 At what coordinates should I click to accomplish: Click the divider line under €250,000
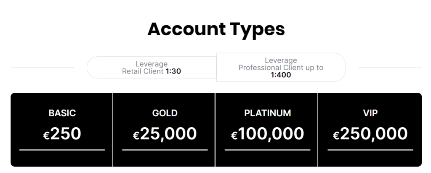(x=370, y=149)
